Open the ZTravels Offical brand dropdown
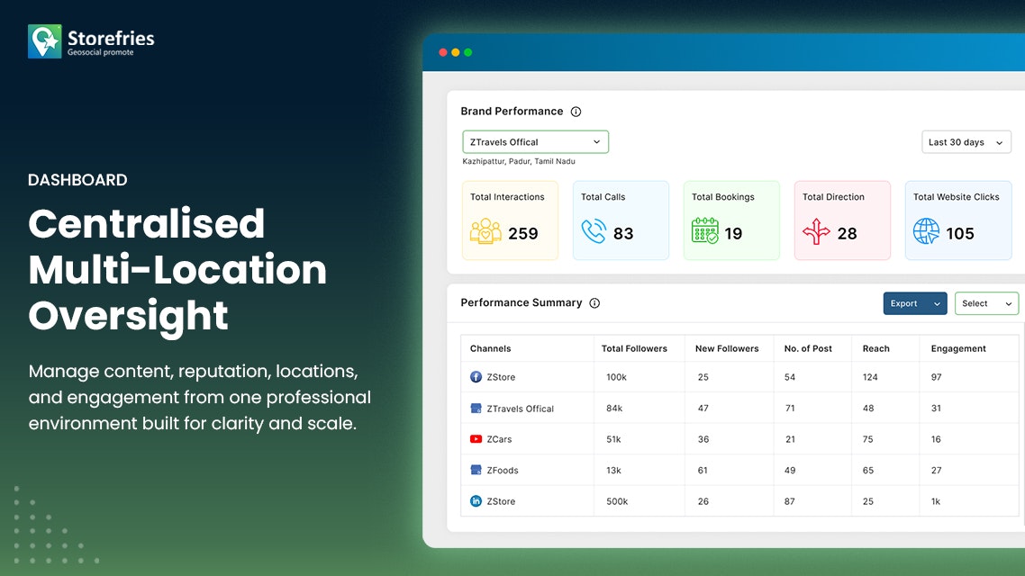The width and height of the screenshot is (1025, 576). pos(535,141)
